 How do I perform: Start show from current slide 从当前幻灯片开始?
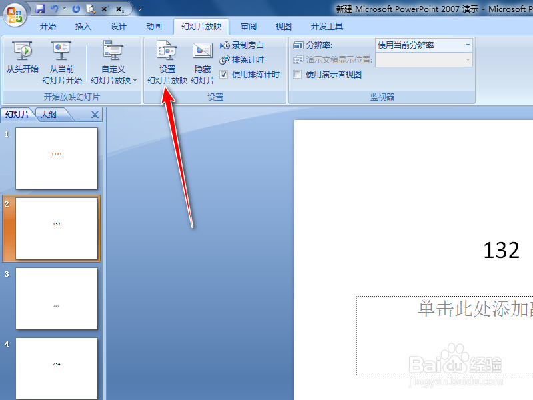[62, 63]
